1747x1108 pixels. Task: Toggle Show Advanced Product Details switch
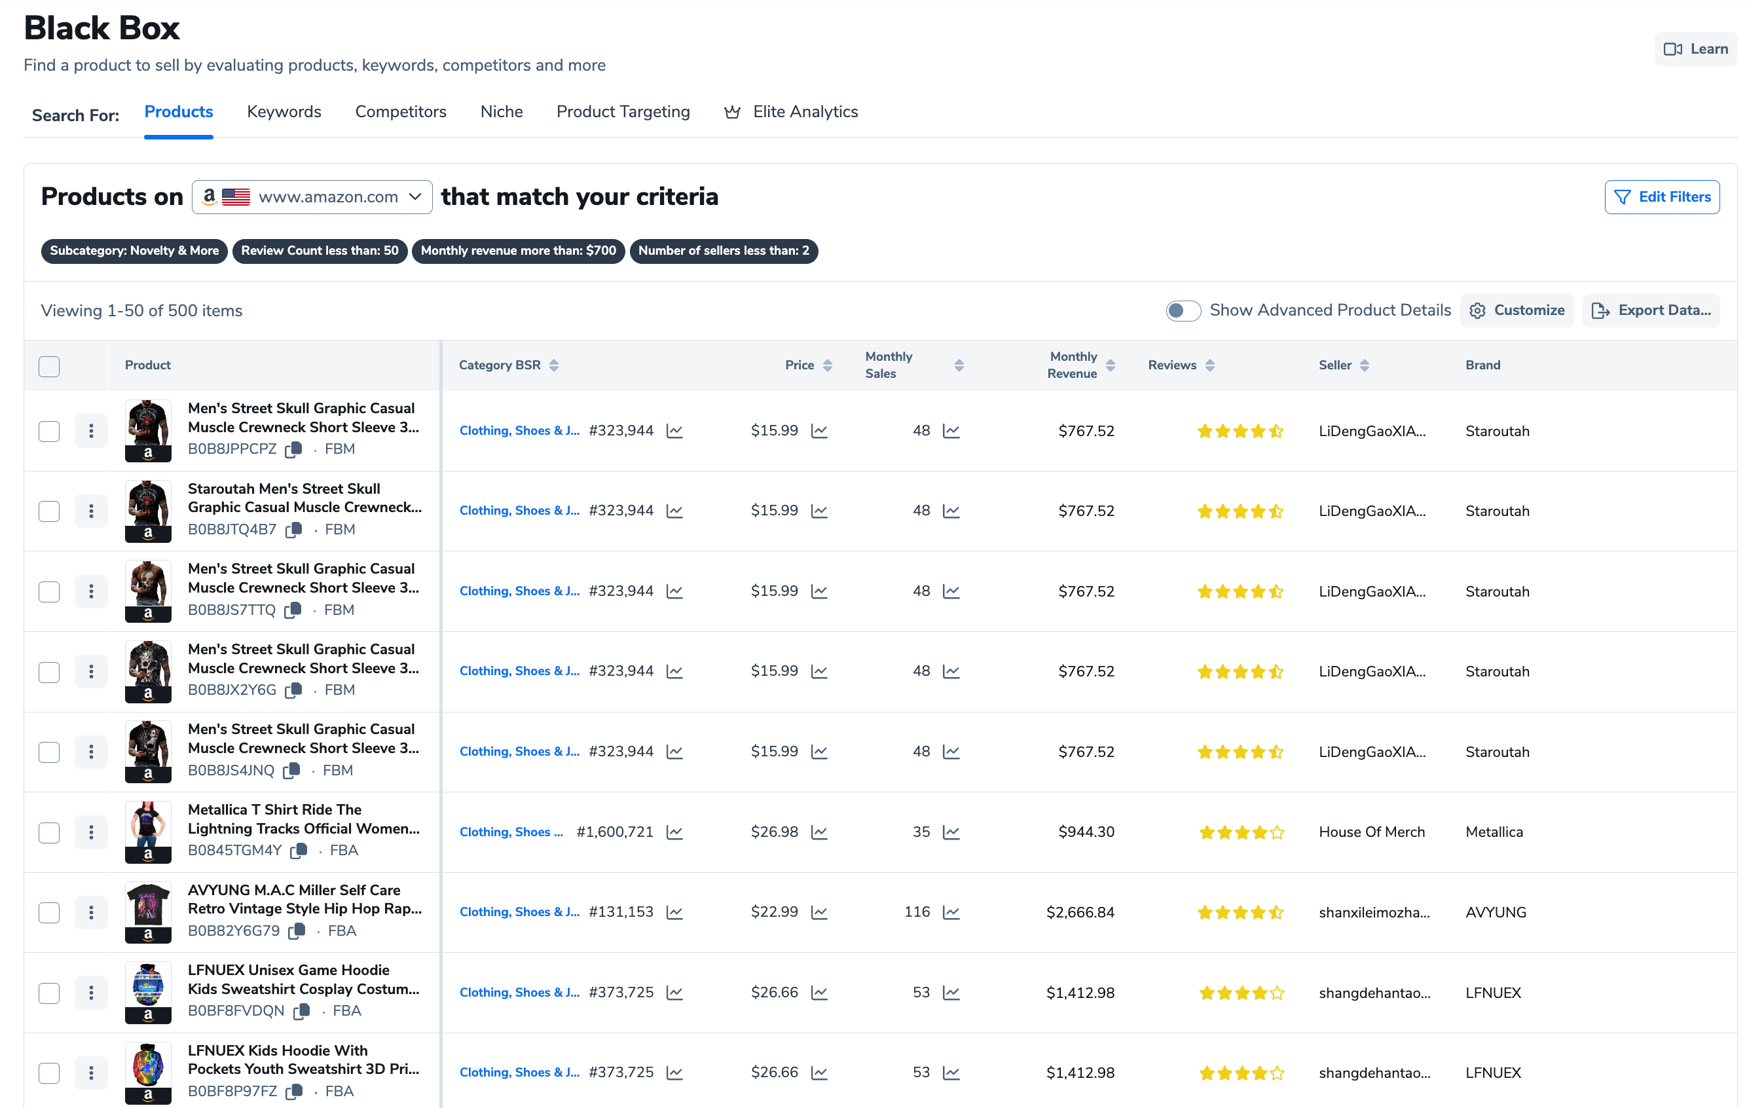tap(1183, 310)
